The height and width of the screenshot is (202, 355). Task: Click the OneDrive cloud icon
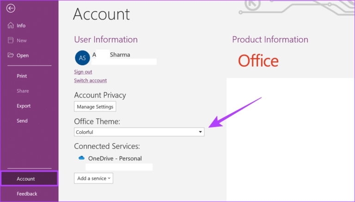coord(81,158)
